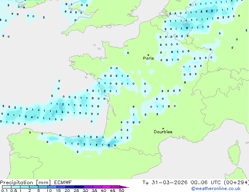Click the legend swatch between 10 and 15

[x=52, y=187]
